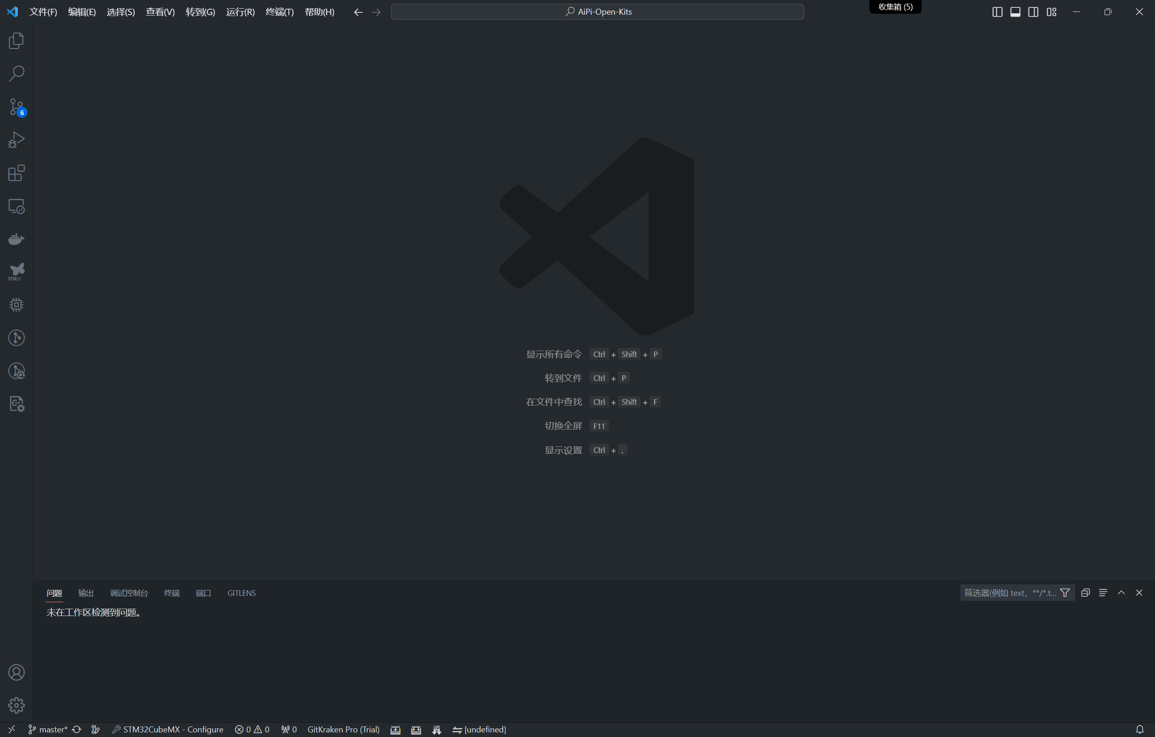Viewport: 1155px width, 737px height.
Task: Open the chip/embedded tools view
Action: (x=16, y=305)
